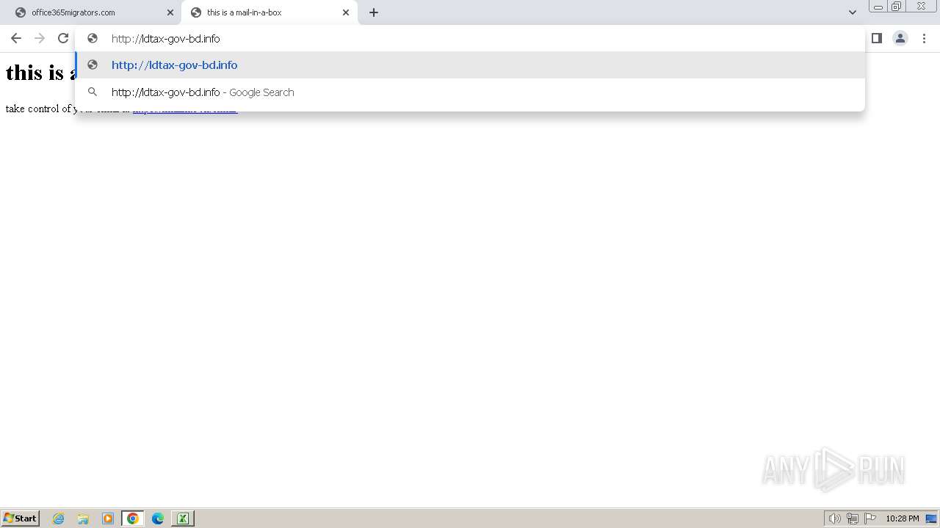Toggle the side panel icon
This screenshot has width=940, height=528.
[877, 38]
